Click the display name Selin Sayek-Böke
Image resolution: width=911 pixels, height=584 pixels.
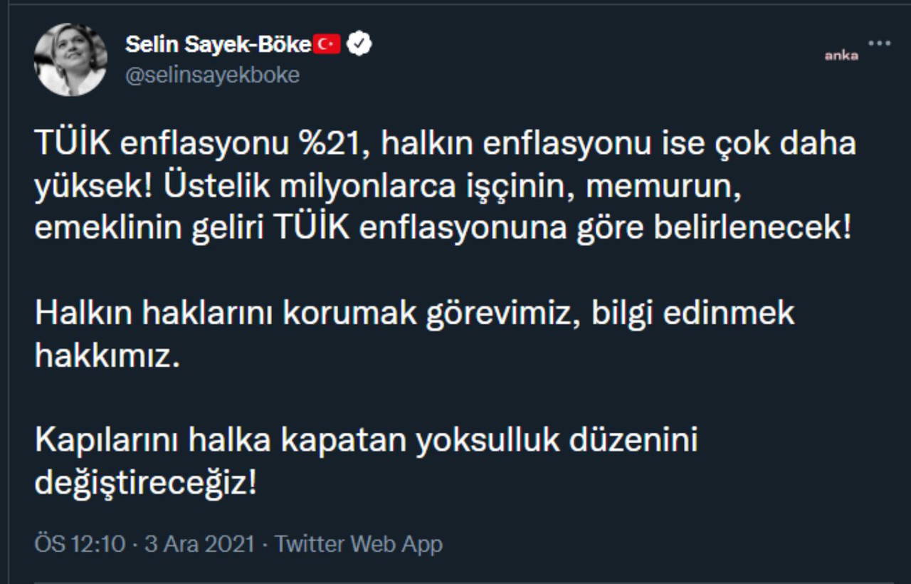click(218, 44)
